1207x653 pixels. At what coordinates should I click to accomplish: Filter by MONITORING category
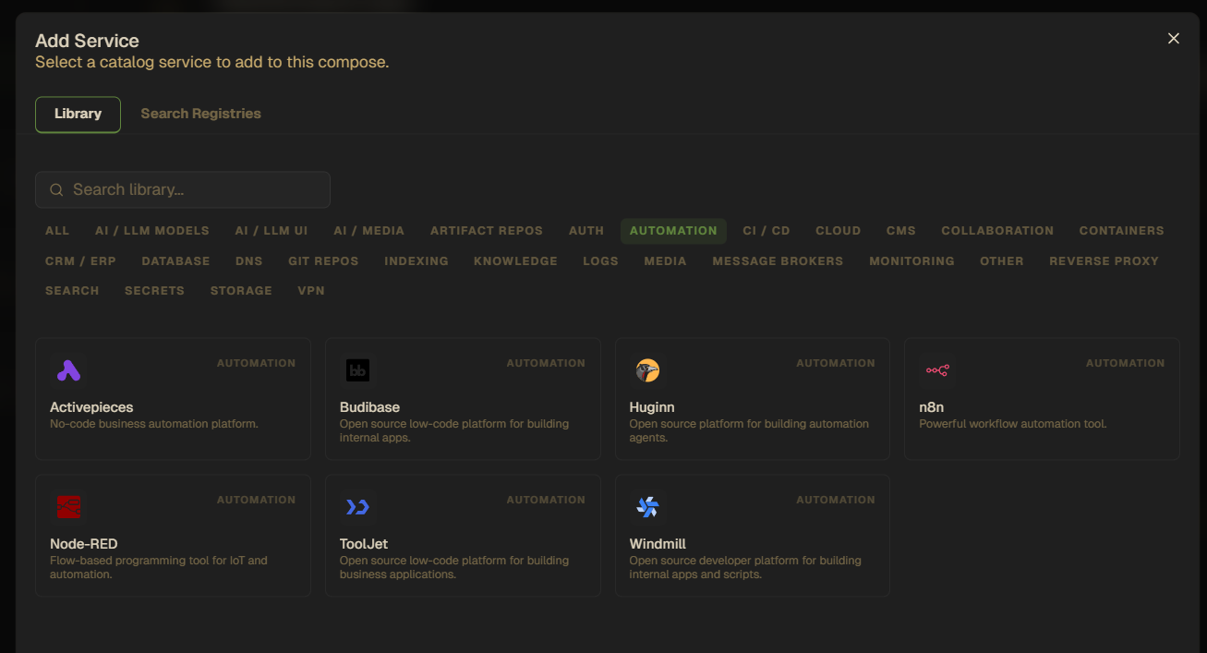pyautogui.click(x=911, y=261)
